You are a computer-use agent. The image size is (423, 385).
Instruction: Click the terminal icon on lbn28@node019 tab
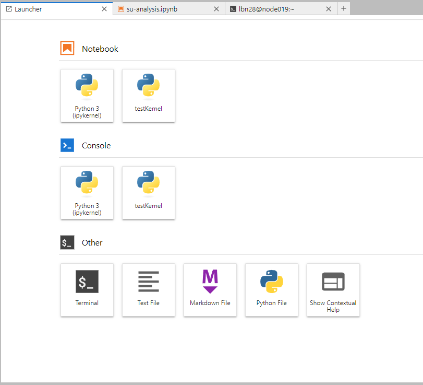coord(233,9)
